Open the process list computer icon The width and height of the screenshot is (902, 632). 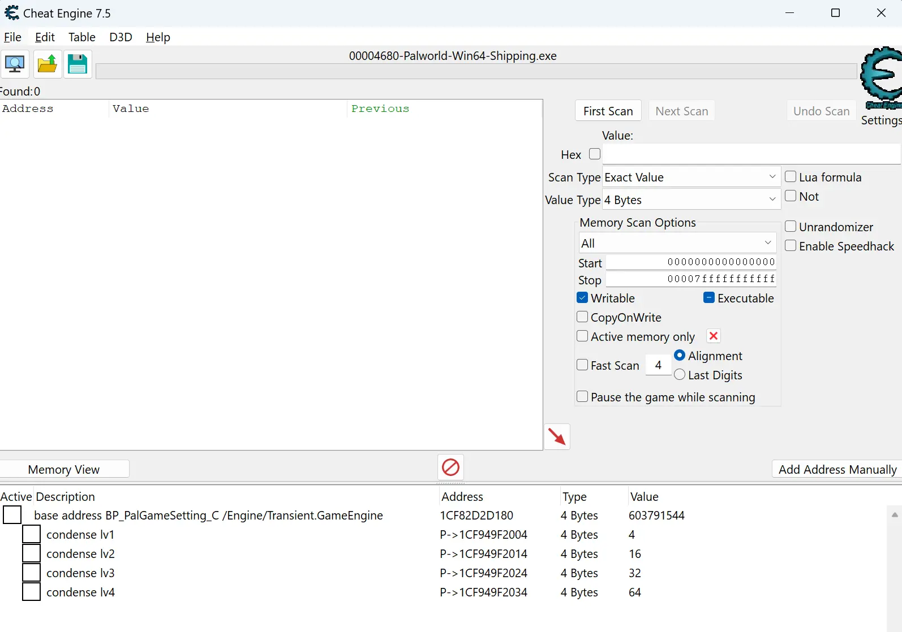15,64
